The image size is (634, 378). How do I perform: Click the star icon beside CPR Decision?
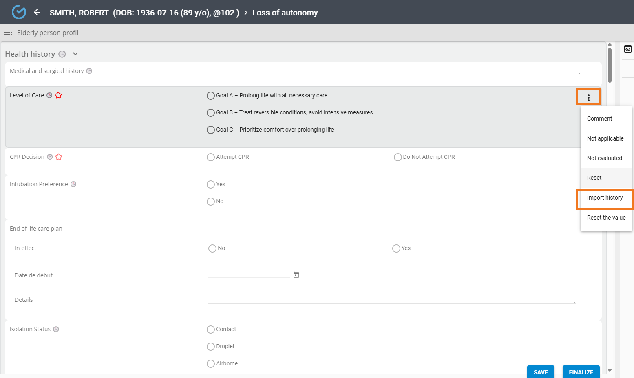click(59, 157)
